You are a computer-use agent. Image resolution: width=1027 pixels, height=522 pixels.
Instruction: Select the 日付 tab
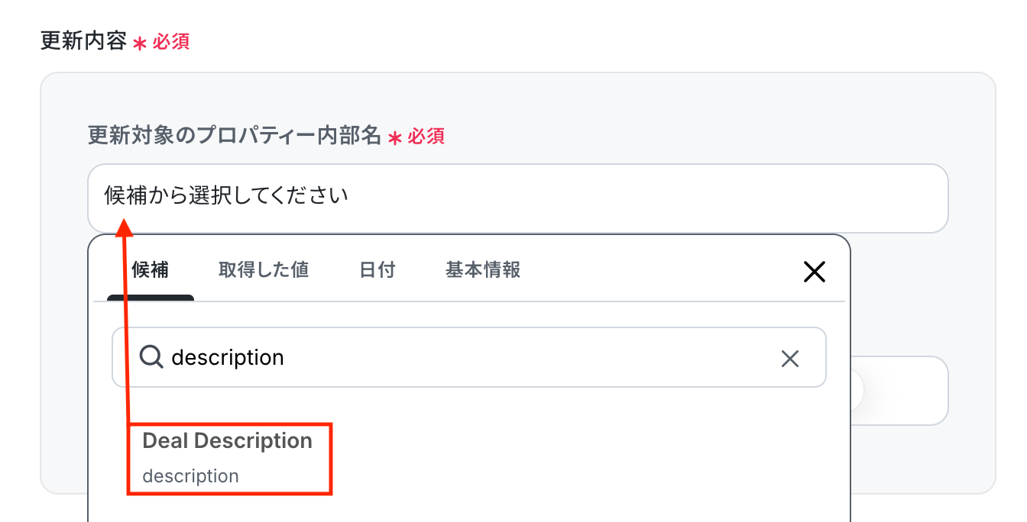pos(377,270)
